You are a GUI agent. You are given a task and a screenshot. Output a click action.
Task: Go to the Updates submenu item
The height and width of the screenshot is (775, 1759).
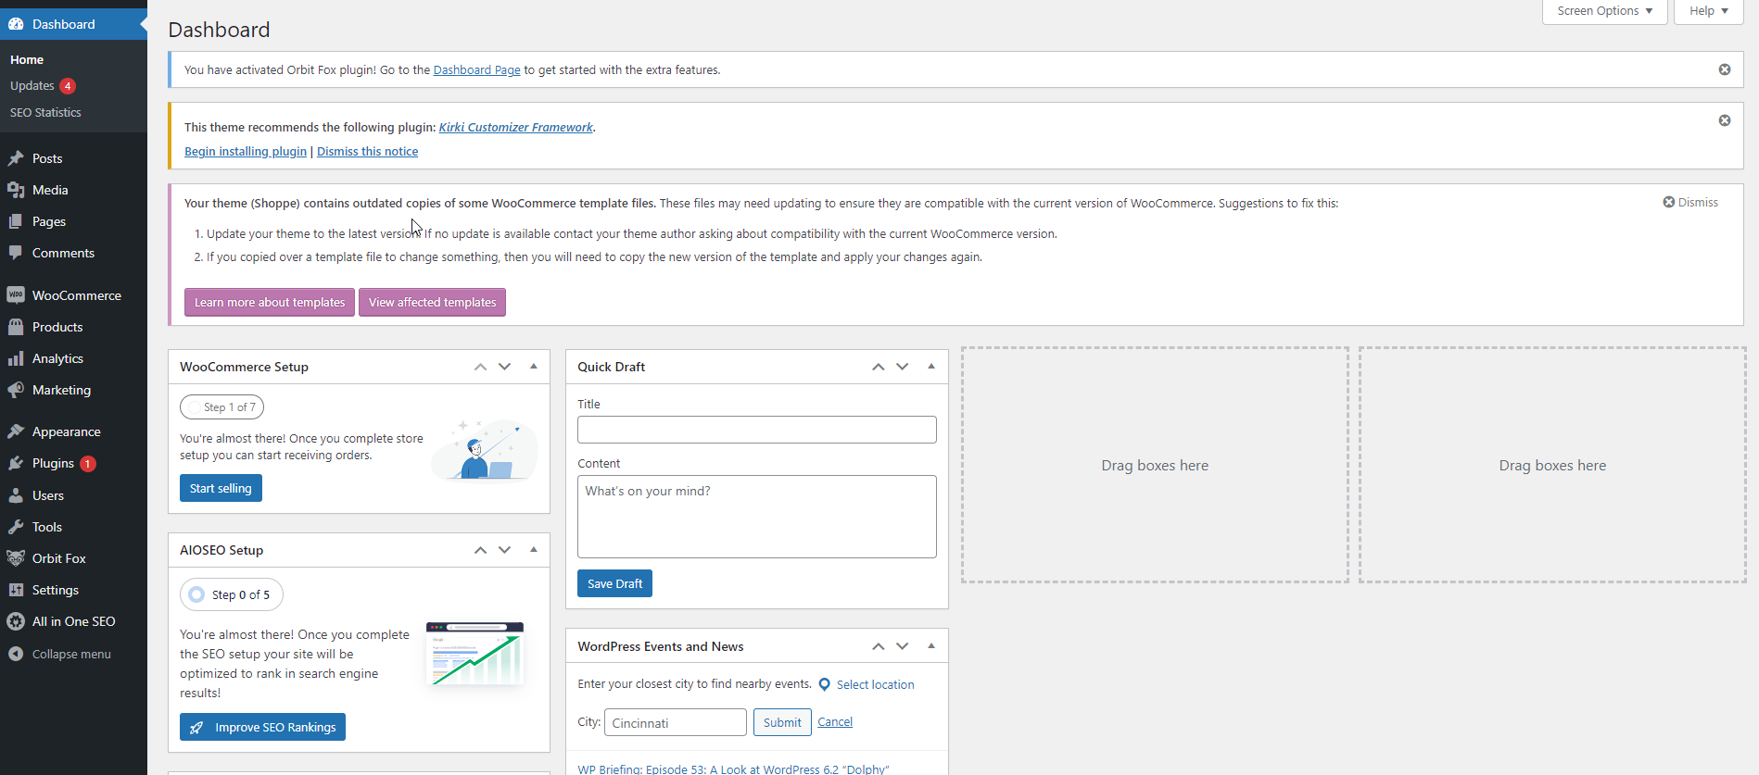point(32,86)
